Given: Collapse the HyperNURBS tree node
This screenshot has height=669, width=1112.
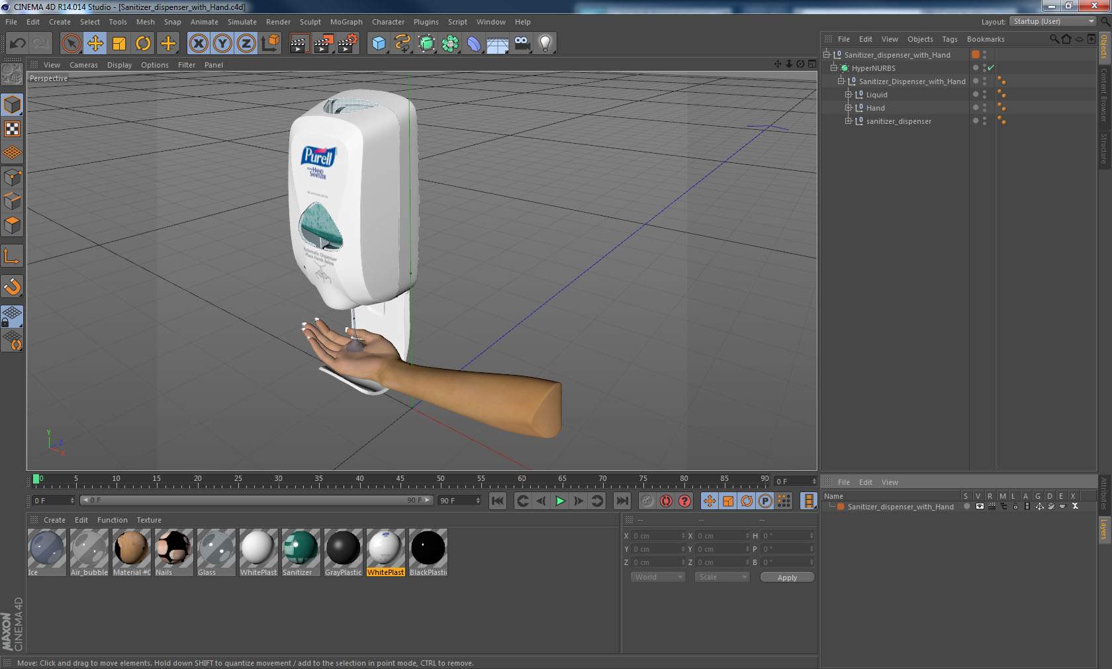Looking at the screenshot, I should 834,68.
